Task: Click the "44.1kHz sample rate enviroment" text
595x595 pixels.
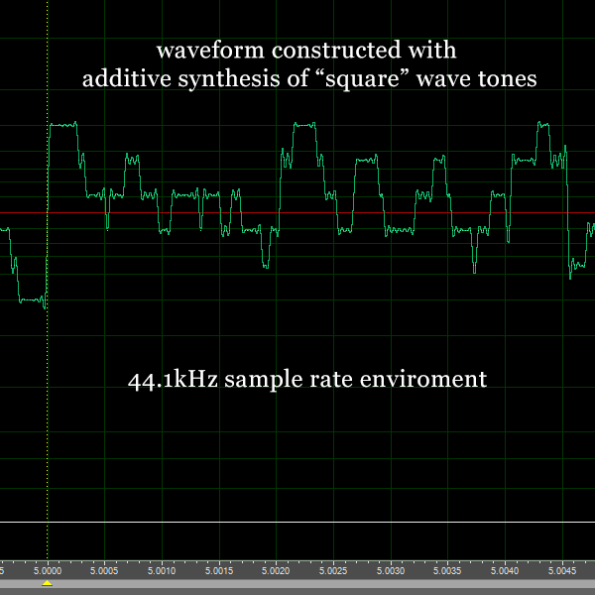Action: tap(307, 379)
